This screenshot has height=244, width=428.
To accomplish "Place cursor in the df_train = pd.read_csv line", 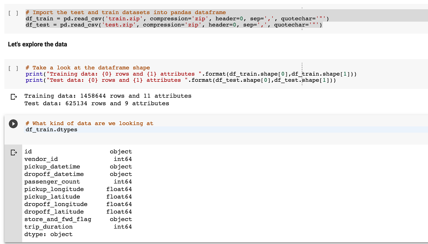I will [x=177, y=18].
